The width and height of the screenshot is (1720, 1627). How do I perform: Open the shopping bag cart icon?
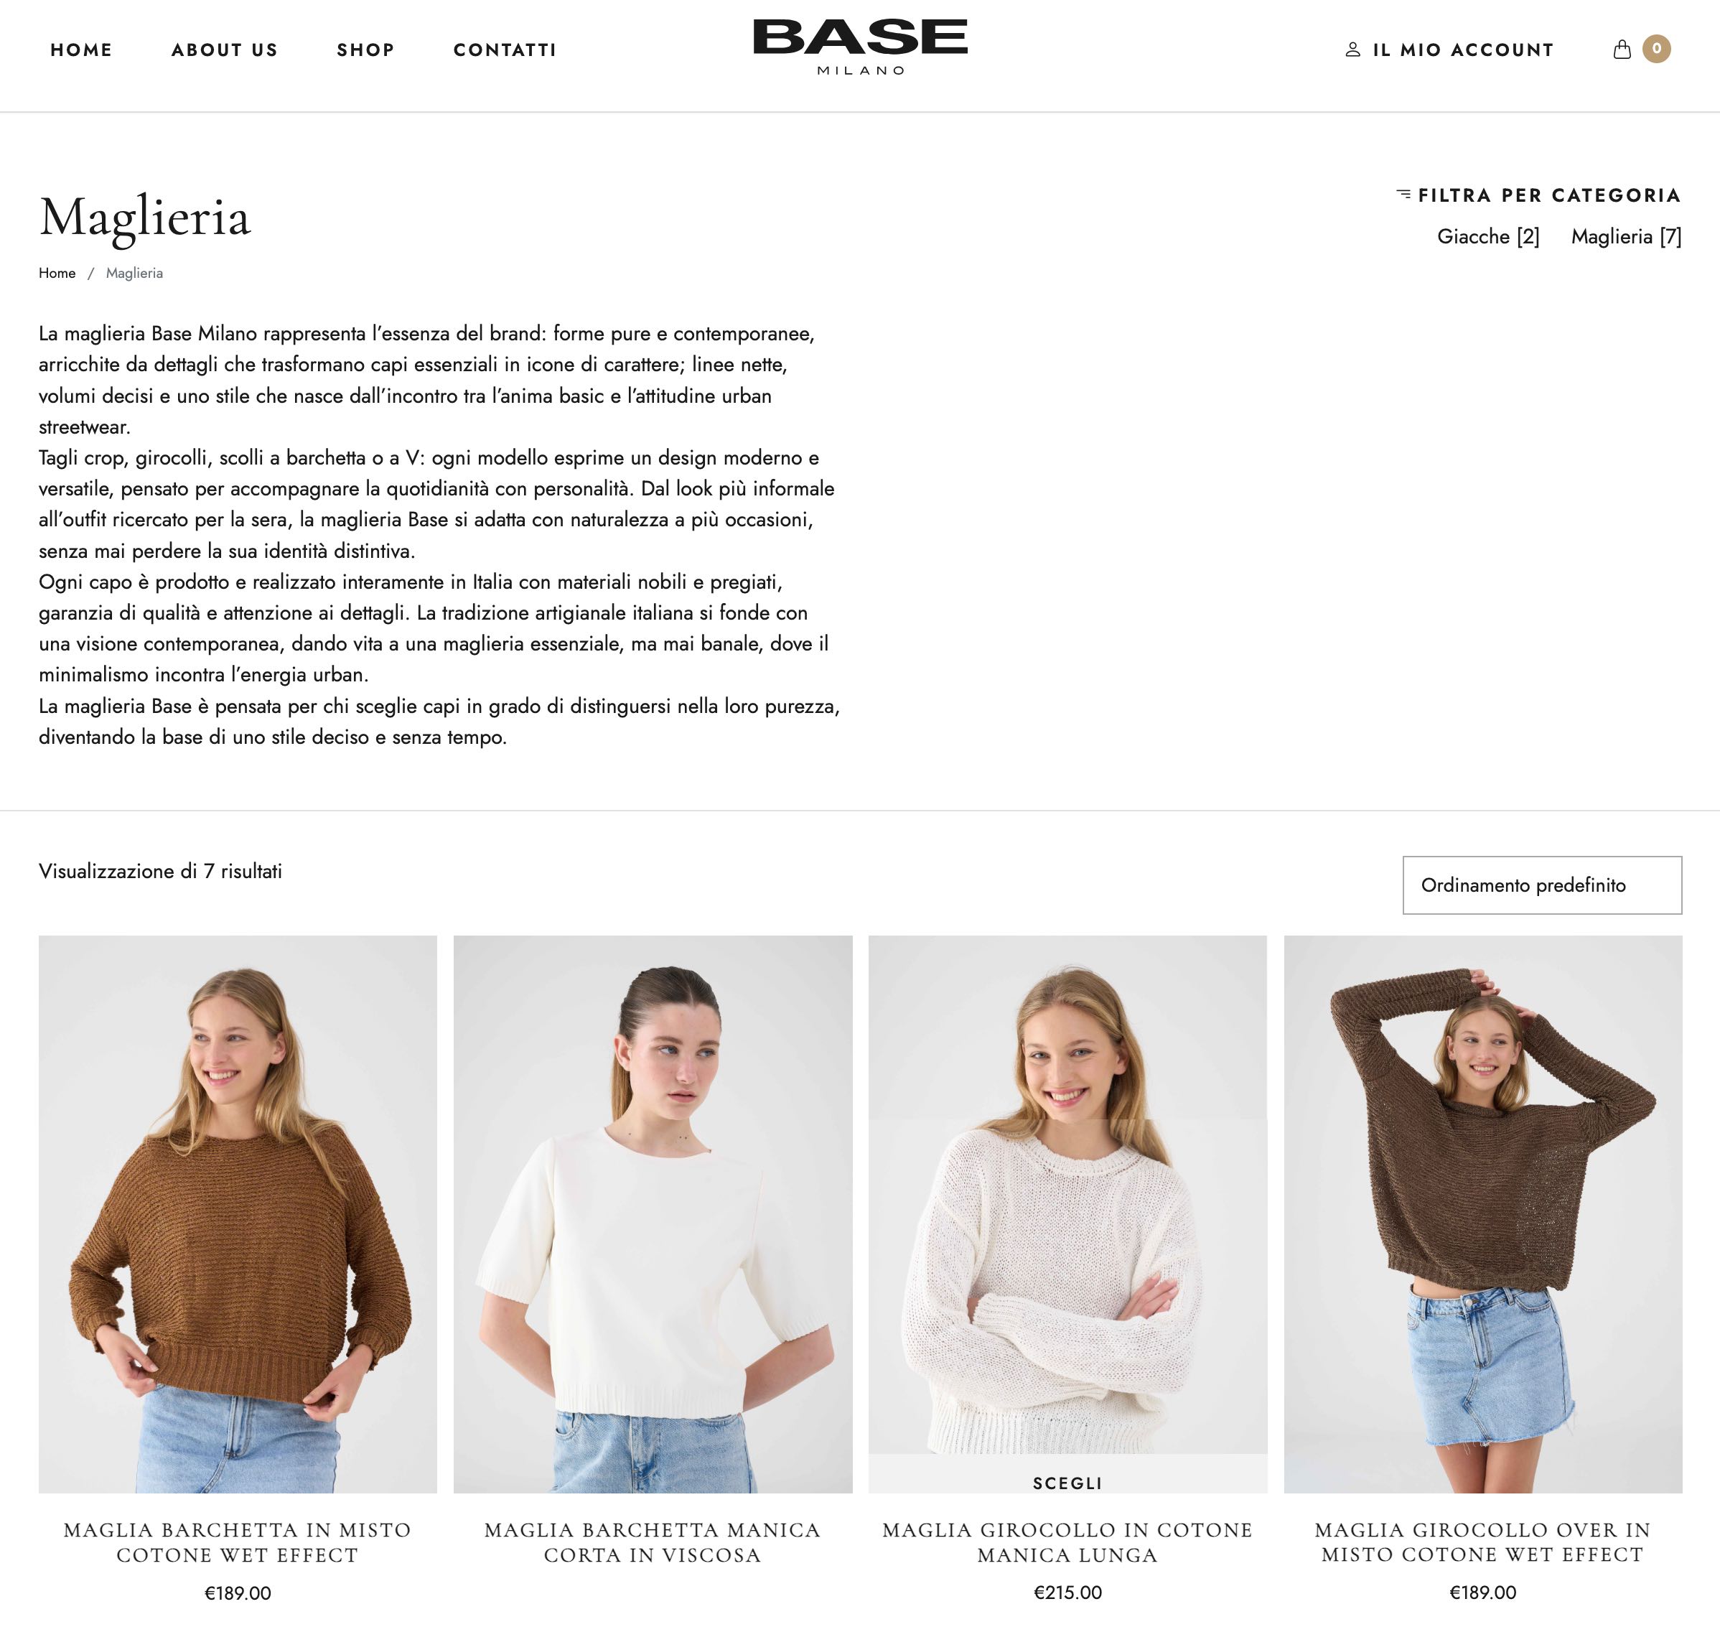click(x=1621, y=50)
